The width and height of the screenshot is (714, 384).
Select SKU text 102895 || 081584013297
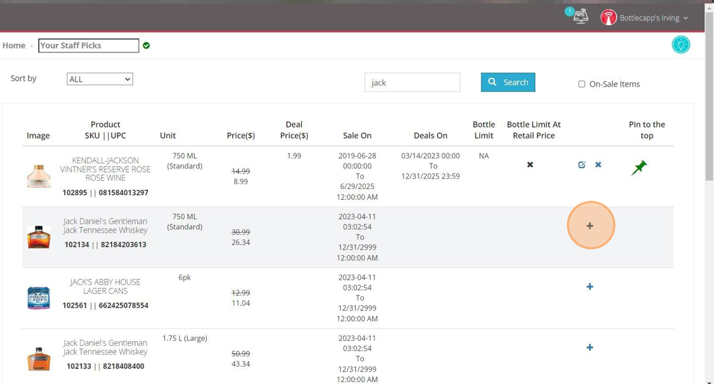coord(105,193)
